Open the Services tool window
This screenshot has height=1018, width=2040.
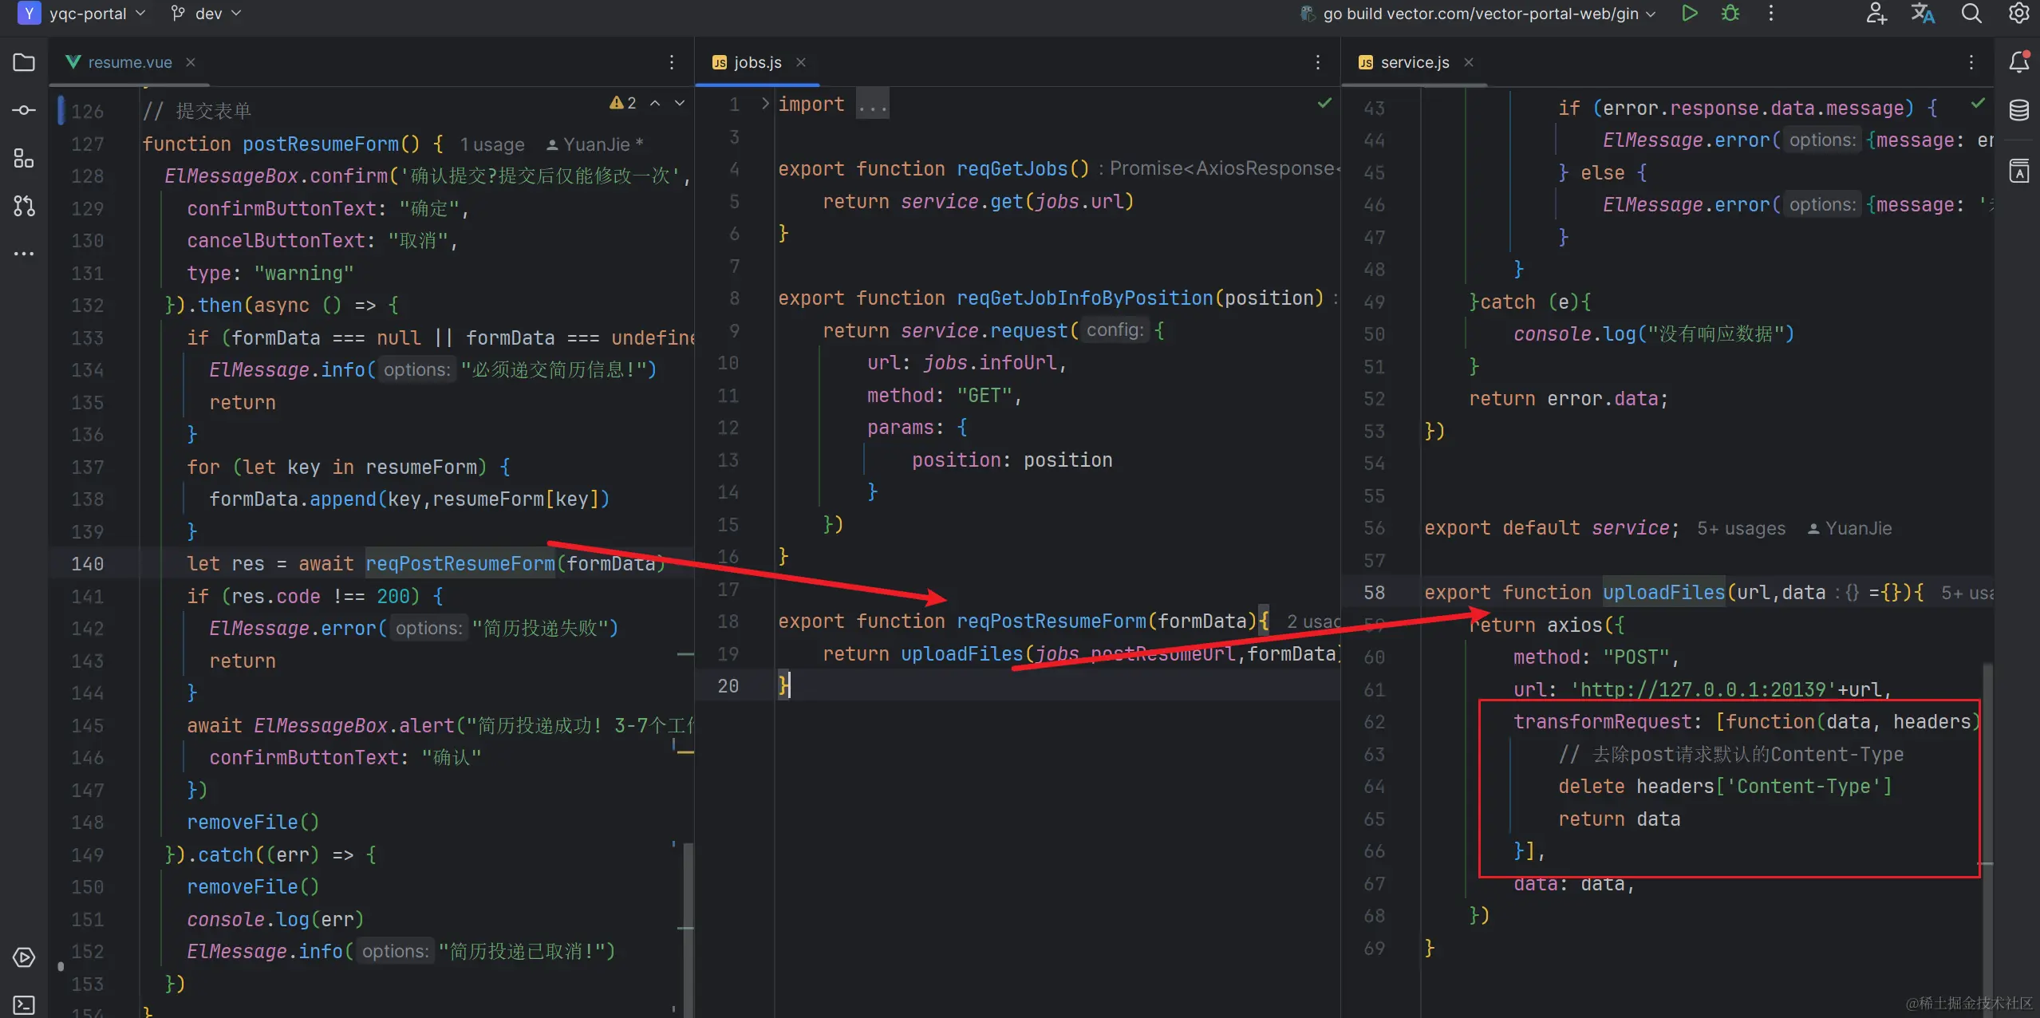click(x=24, y=957)
